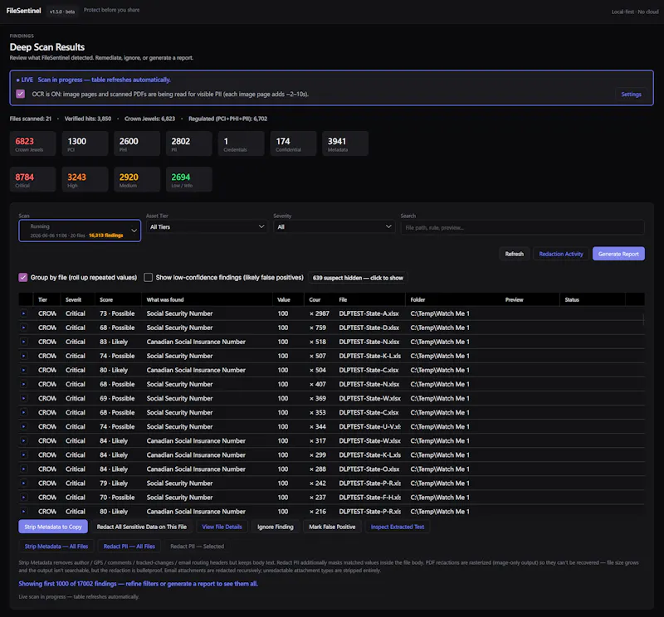
Task: Click Redact PII — Selected
Action: pos(197,547)
